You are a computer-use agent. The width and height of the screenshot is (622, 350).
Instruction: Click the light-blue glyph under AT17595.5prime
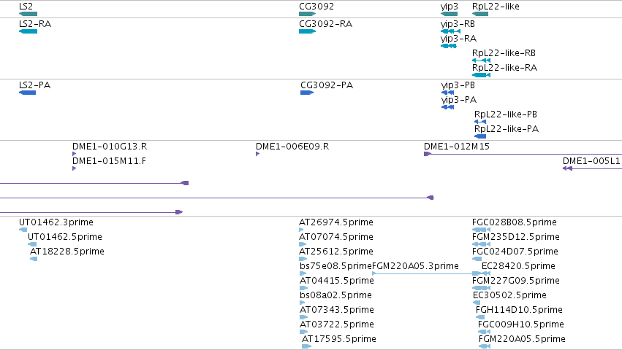pyautogui.click(x=307, y=346)
